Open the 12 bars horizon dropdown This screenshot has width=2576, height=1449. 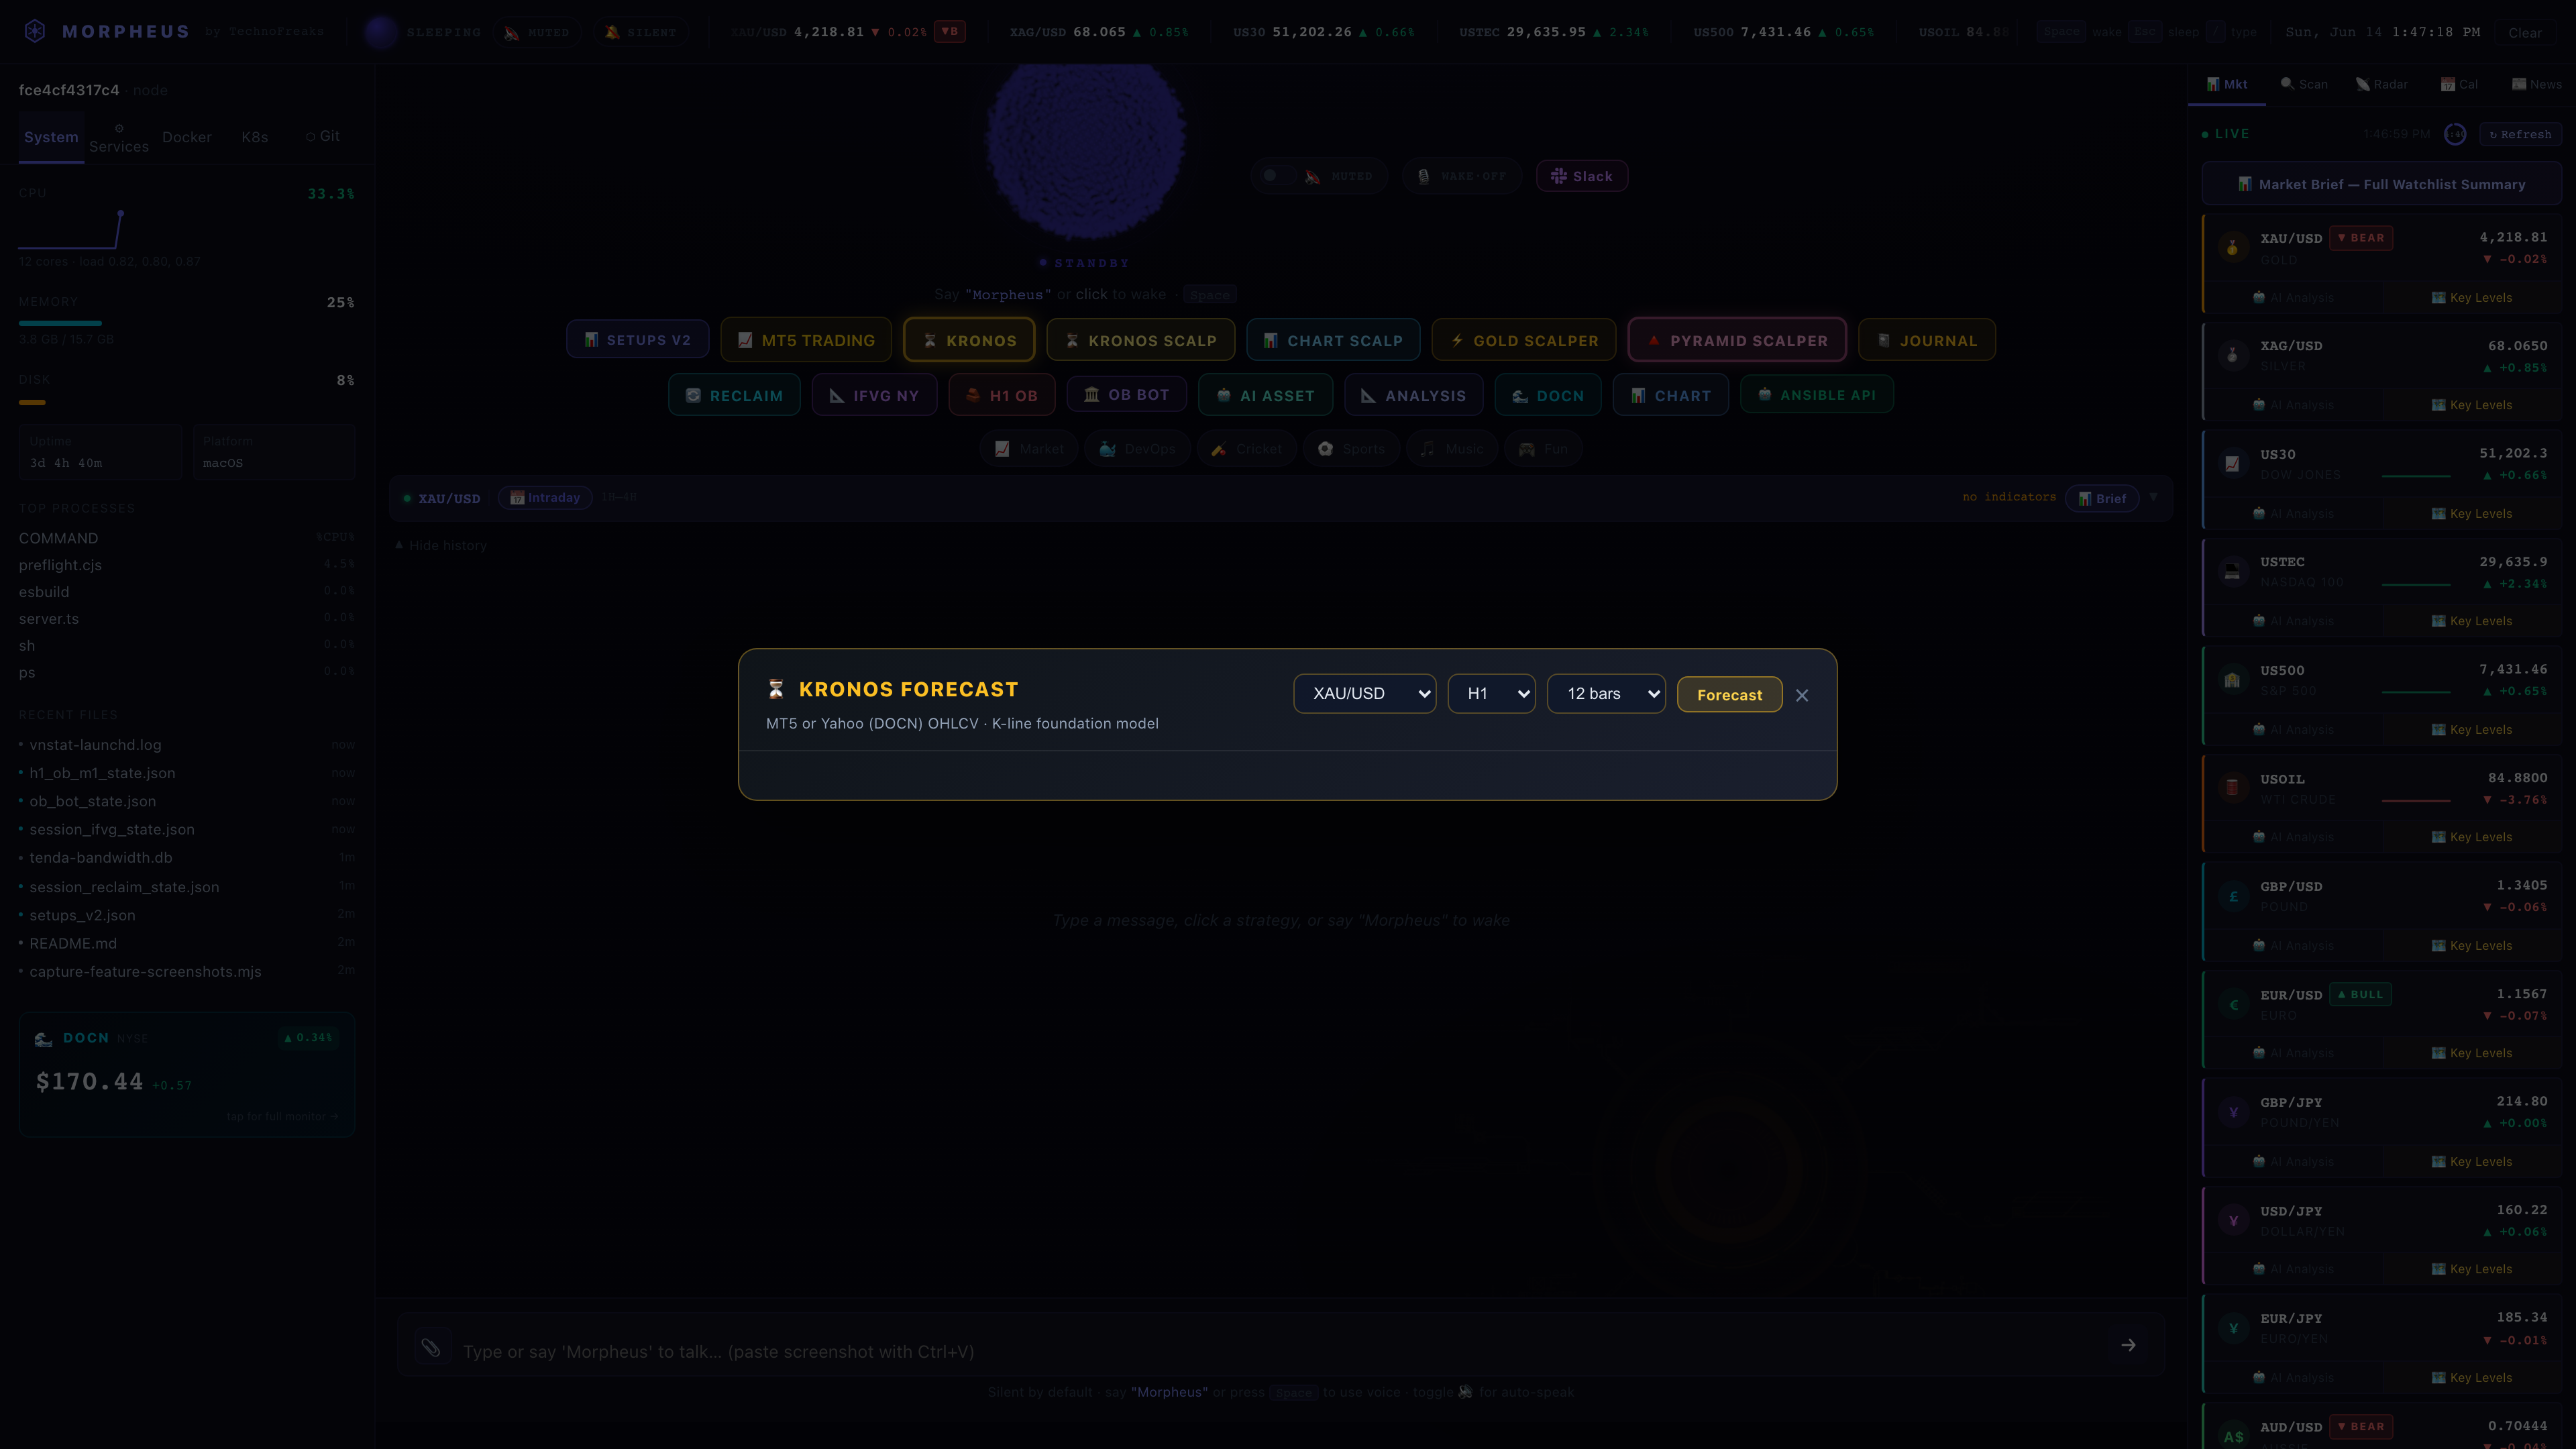(x=1606, y=694)
